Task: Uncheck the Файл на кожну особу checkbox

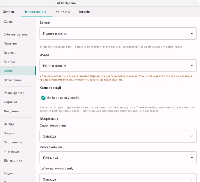Action: click(x=43, y=98)
